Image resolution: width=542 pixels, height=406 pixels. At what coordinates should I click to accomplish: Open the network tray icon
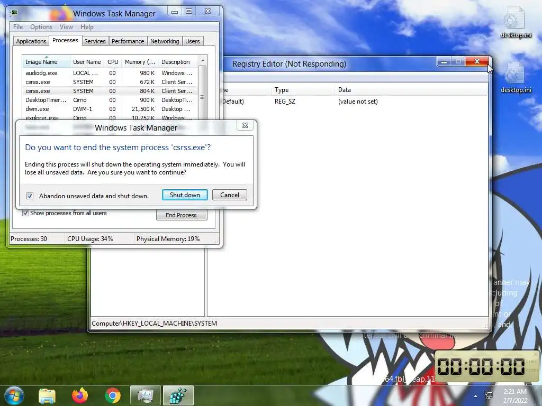[x=489, y=395]
